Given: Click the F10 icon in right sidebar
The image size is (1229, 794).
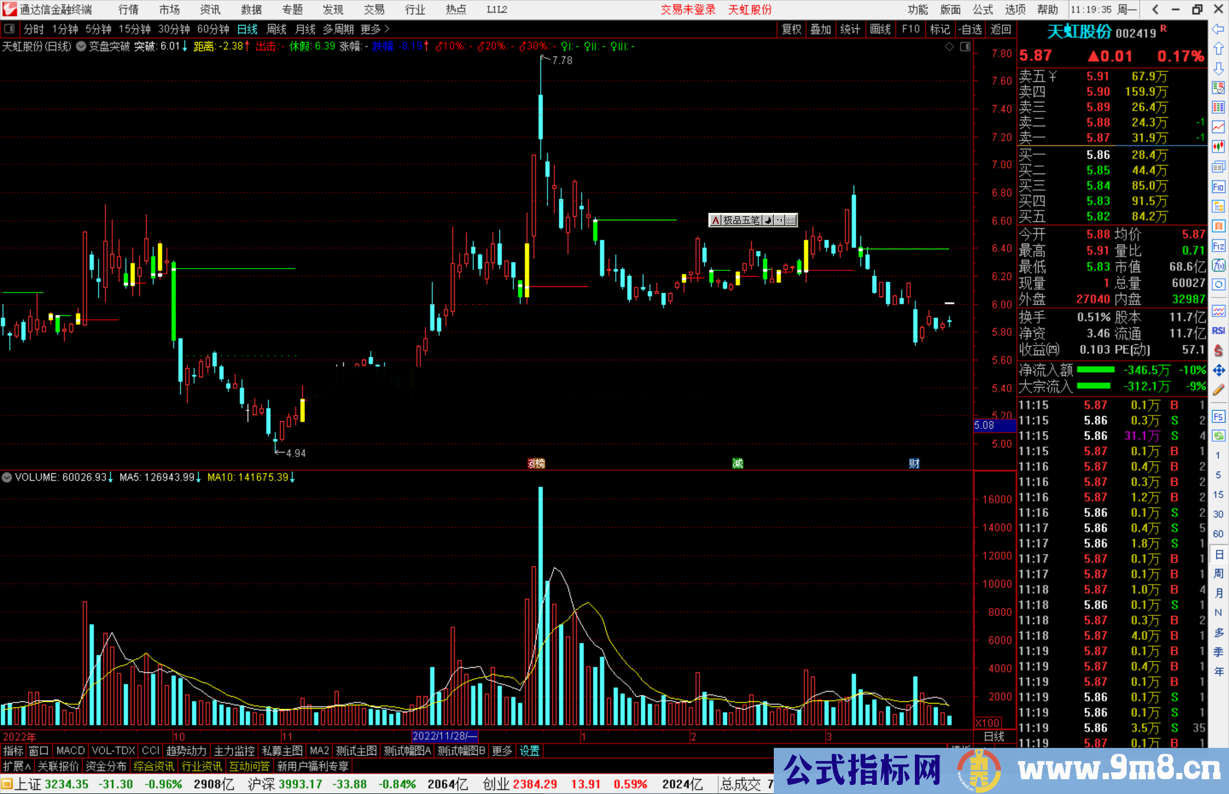Looking at the screenshot, I should pyautogui.click(x=1218, y=187).
